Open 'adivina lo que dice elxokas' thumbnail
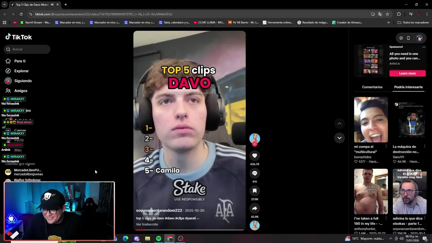 409,191
